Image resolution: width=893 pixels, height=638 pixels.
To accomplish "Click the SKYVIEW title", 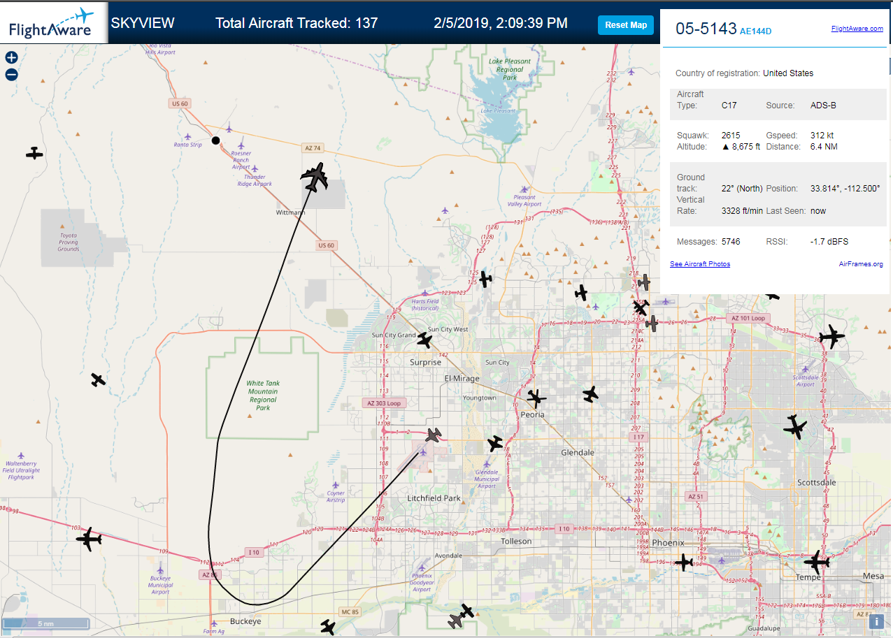I will click(143, 23).
